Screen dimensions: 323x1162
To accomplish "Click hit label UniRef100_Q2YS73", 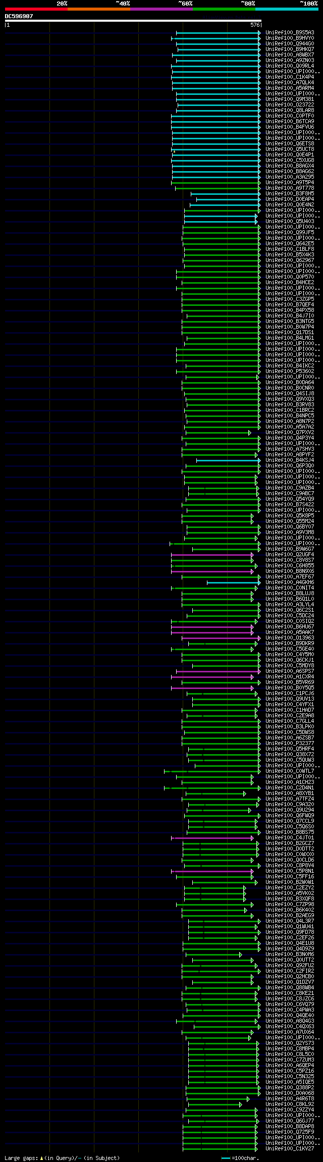I will click(x=290, y=1043).
